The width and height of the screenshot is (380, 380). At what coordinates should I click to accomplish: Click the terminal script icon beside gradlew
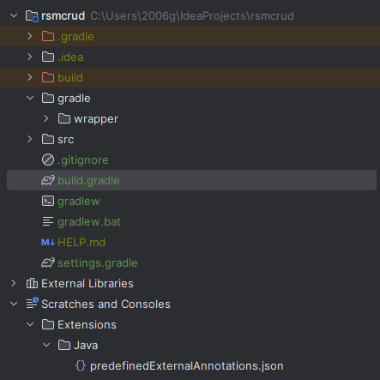[x=48, y=201]
